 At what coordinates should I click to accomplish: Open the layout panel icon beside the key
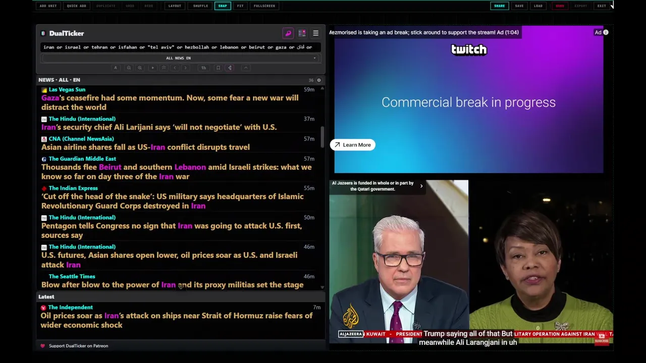pyautogui.click(x=302, y=33)
